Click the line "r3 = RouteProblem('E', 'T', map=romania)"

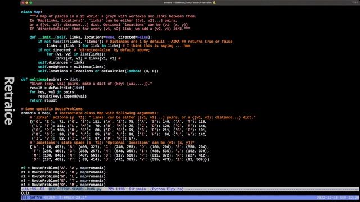(64, 181)
